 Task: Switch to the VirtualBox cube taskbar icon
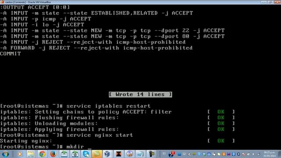pos(107,154)
